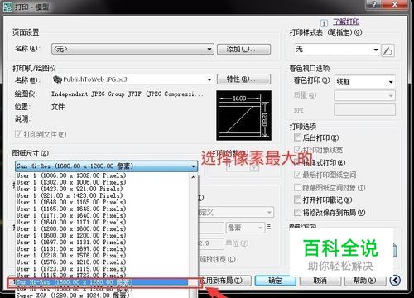This screenshot has width=414, height=298.
Task: Open the 了解打印 link
Action: 346,22
